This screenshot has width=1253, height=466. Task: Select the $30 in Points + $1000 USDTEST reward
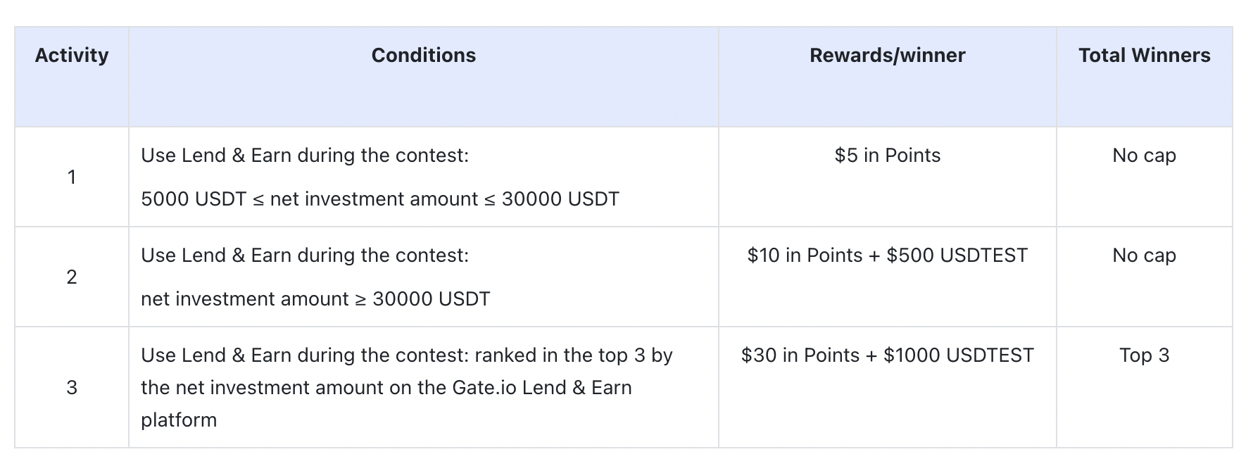(x=887, y=355)
